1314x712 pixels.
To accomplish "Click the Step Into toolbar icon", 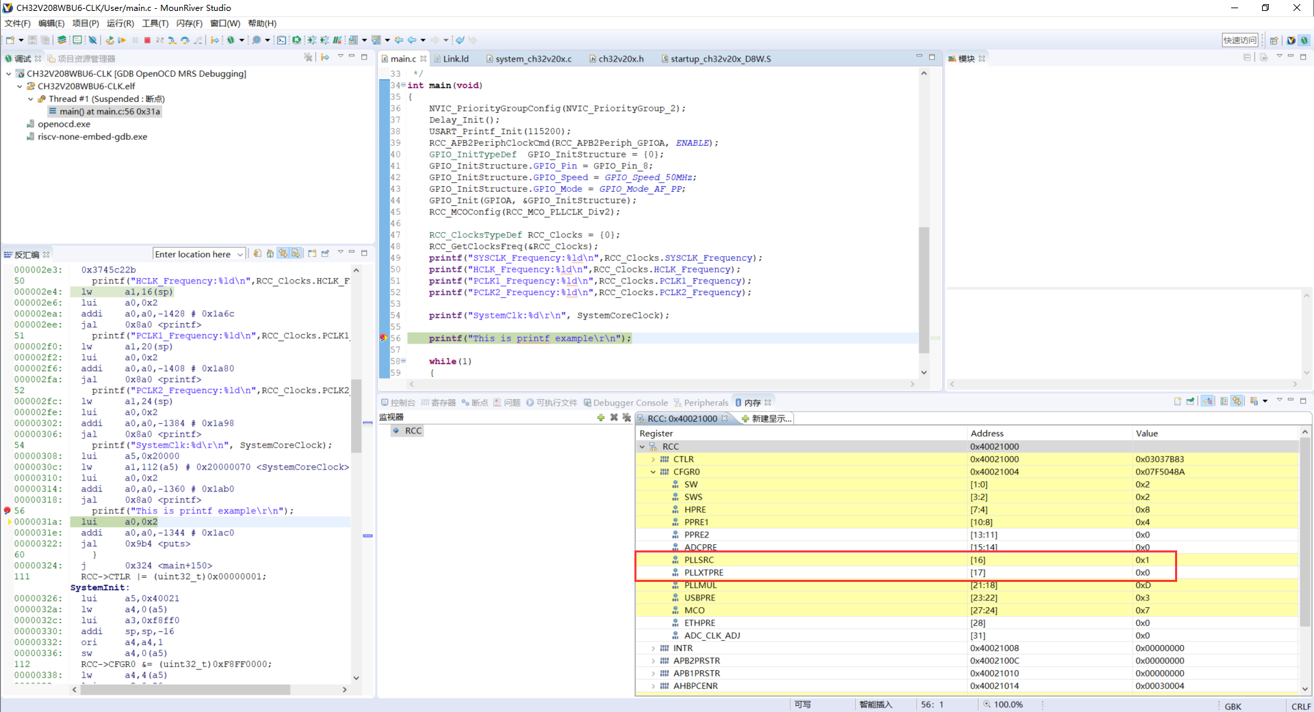I will click(x=172, y=40).
